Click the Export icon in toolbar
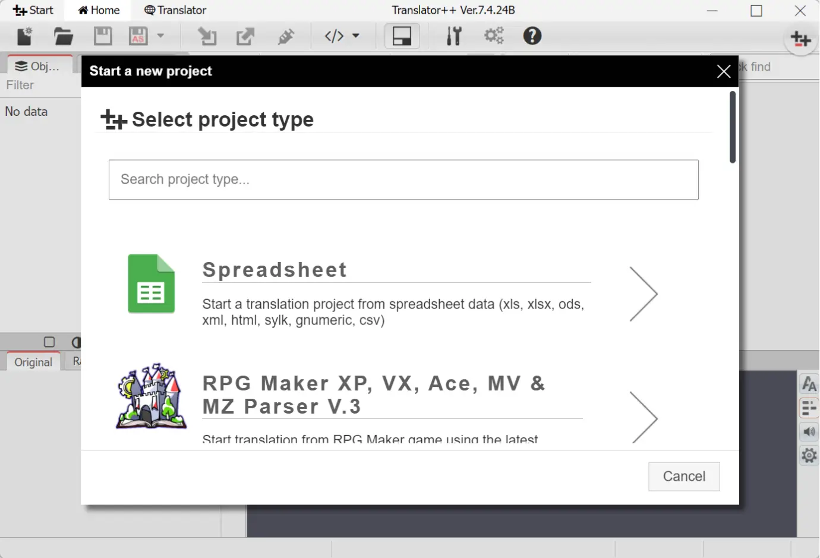 [245, 37]
